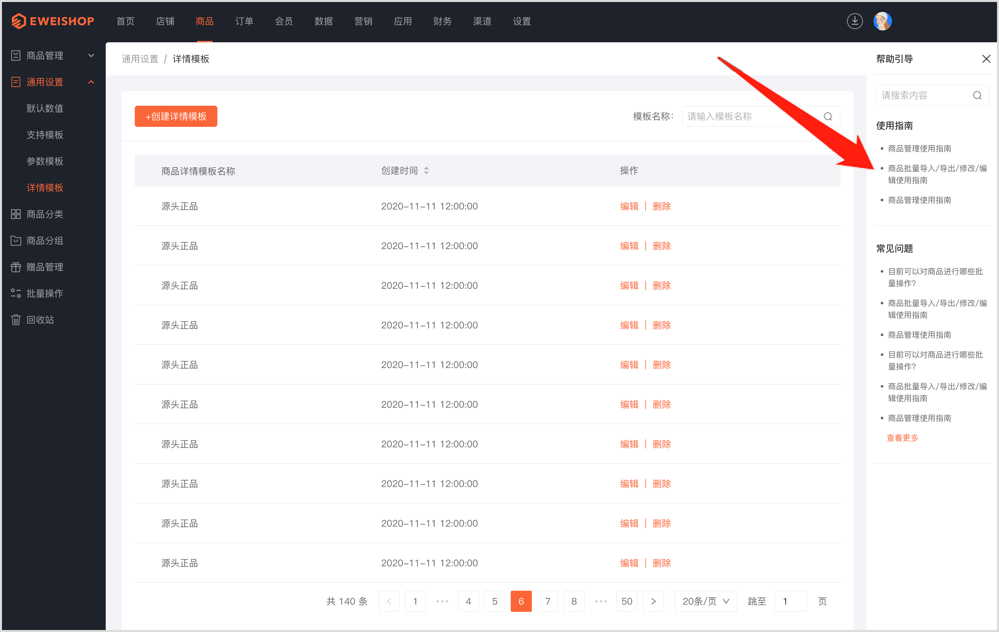
Task: Open the 会员 top menu
Action: pyautogui.click(x=284, y=21)
